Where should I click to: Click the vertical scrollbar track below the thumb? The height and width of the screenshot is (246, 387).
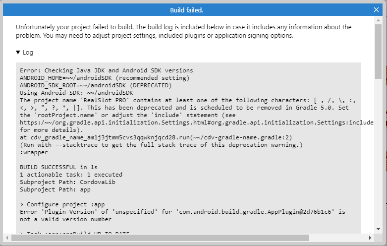[378, 152]
